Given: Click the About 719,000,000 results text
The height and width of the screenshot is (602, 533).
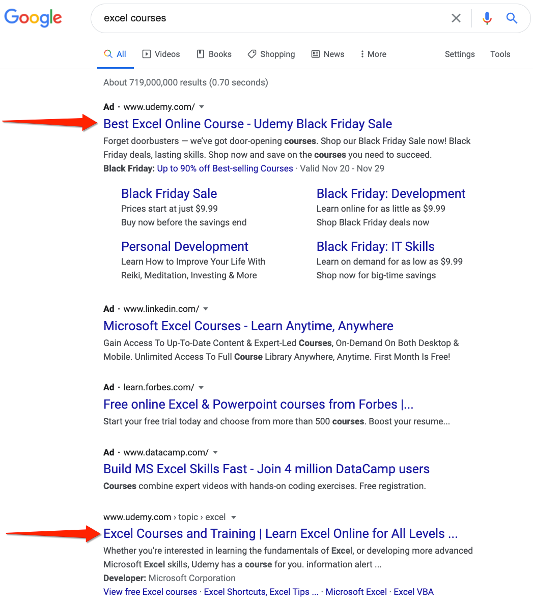Looking at the screenshot, I should [186, 82].
